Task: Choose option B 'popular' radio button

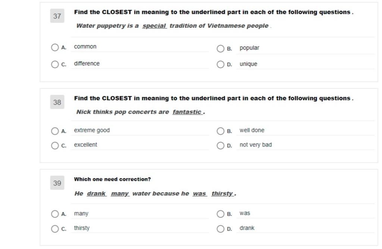Action: point(220,49)
